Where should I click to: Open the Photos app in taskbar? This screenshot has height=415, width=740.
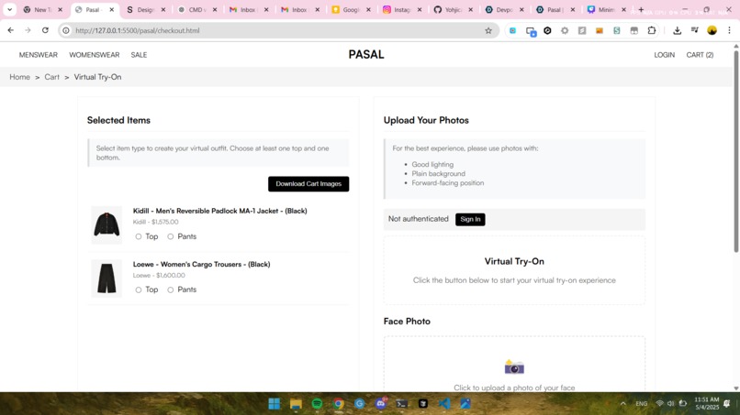pyautogui.click(x=465, y=404)
